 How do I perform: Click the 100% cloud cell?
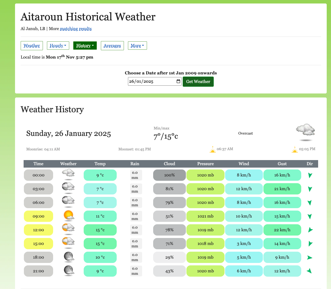point(170,175)
